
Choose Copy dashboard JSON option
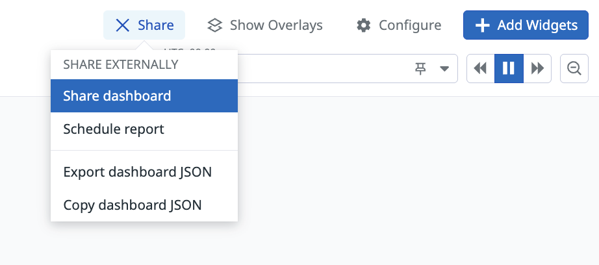pos(144,205)
